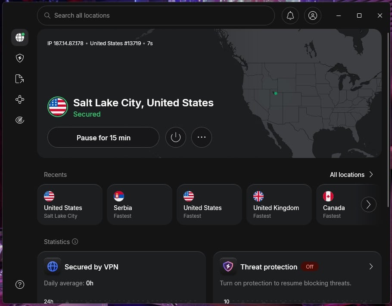Click the Recents section label
The height and width of the screenshot is (306, 392).
pos(55,175)
